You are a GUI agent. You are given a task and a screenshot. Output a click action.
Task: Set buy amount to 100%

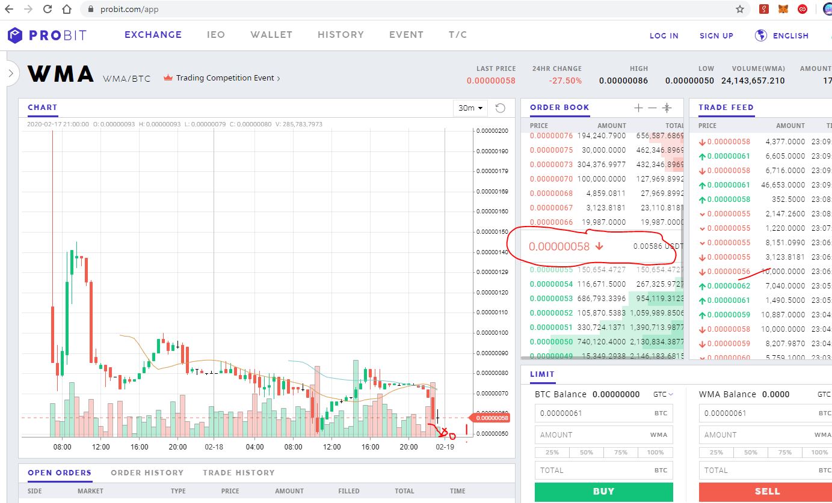656,453
